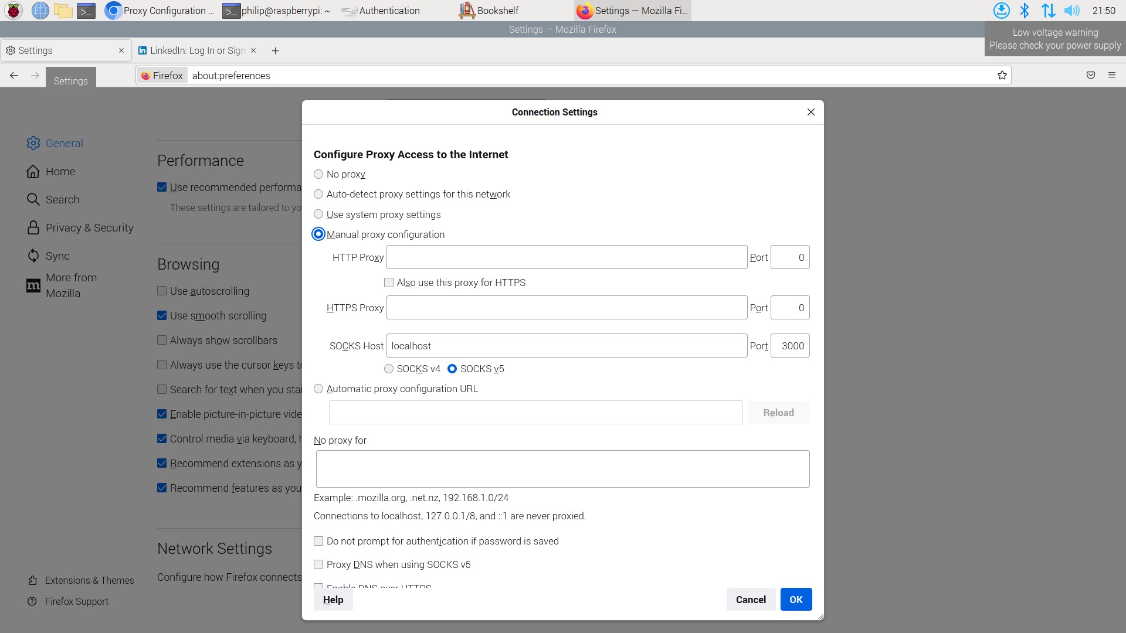
Task: Select Manual proxy configuration radio button
Action: pos(318,234)
